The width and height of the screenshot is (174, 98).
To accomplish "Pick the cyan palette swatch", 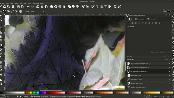I will [x=38, y=93].
